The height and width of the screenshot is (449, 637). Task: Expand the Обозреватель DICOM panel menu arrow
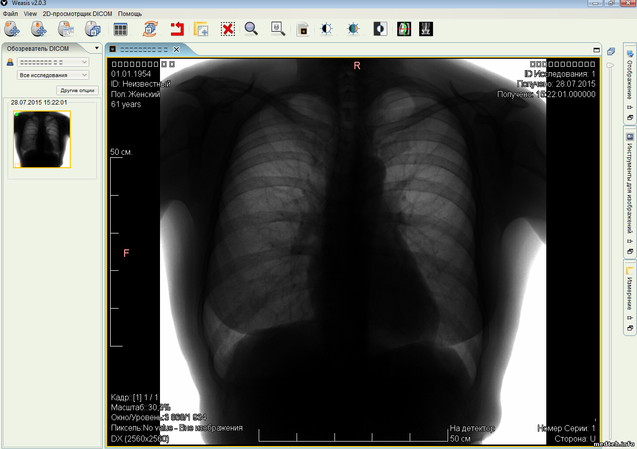click(97, 48)
